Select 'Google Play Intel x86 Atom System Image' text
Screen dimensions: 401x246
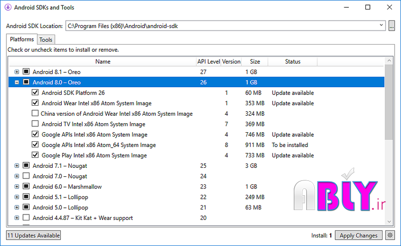[94, 155]
